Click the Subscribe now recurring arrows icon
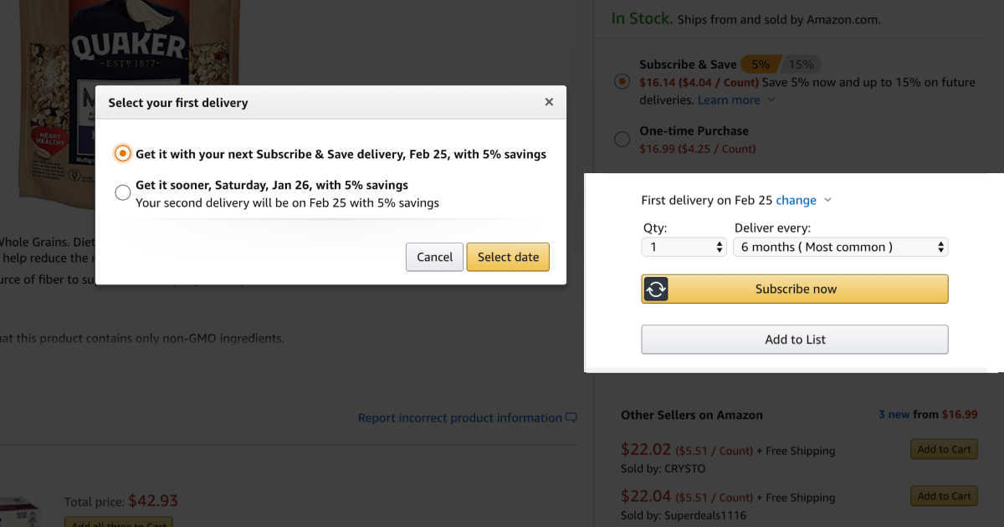The width and height of the screenshot is (1004, 527). (656, 289)
